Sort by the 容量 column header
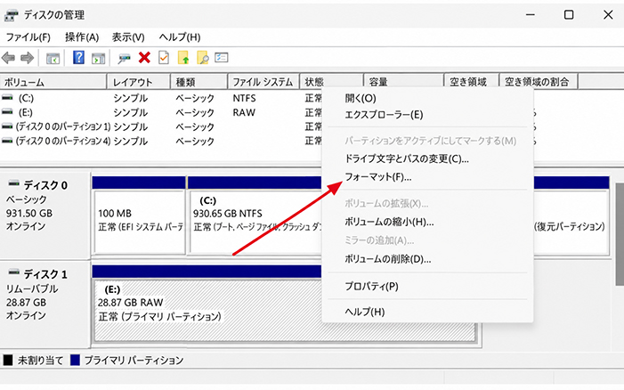Image resolution: width=624 pixels, height=390 pixels. coord(404,82)
